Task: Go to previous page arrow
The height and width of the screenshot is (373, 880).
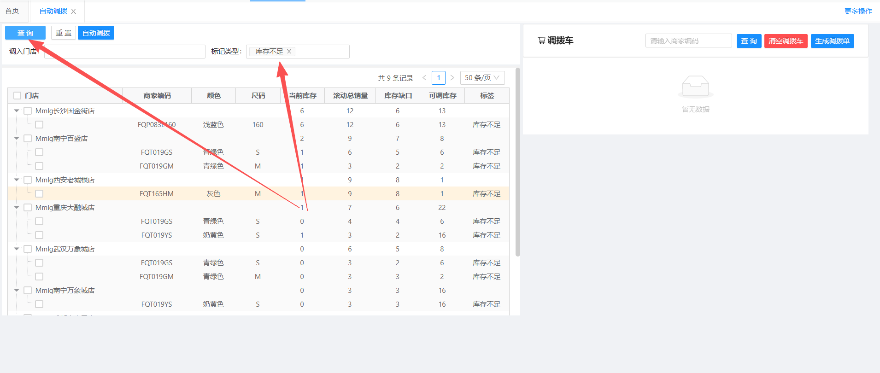Action: [x=424, y=78]
